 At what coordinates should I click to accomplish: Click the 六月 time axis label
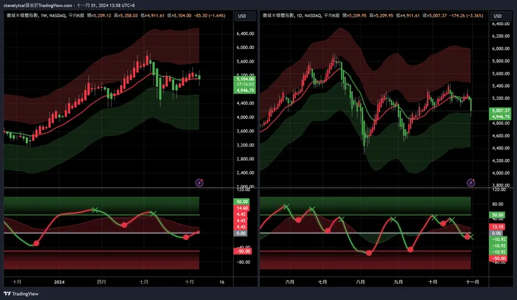coord(289,282)
